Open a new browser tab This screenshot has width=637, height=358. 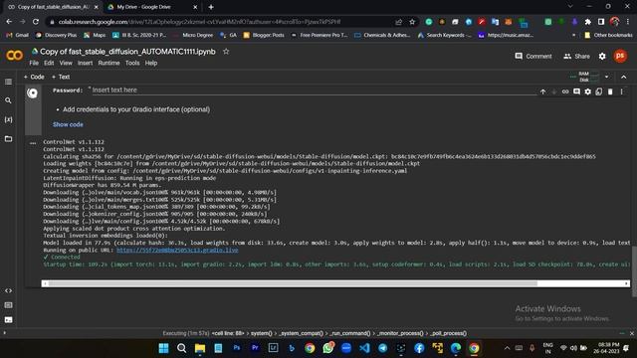[x=211, y=7]
